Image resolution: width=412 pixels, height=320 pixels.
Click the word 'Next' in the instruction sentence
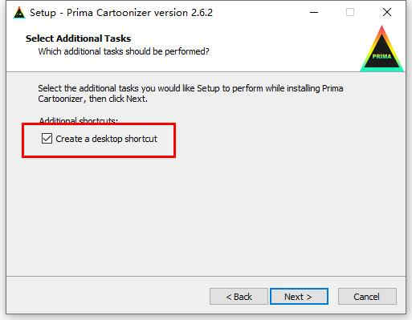click(136, 99)
